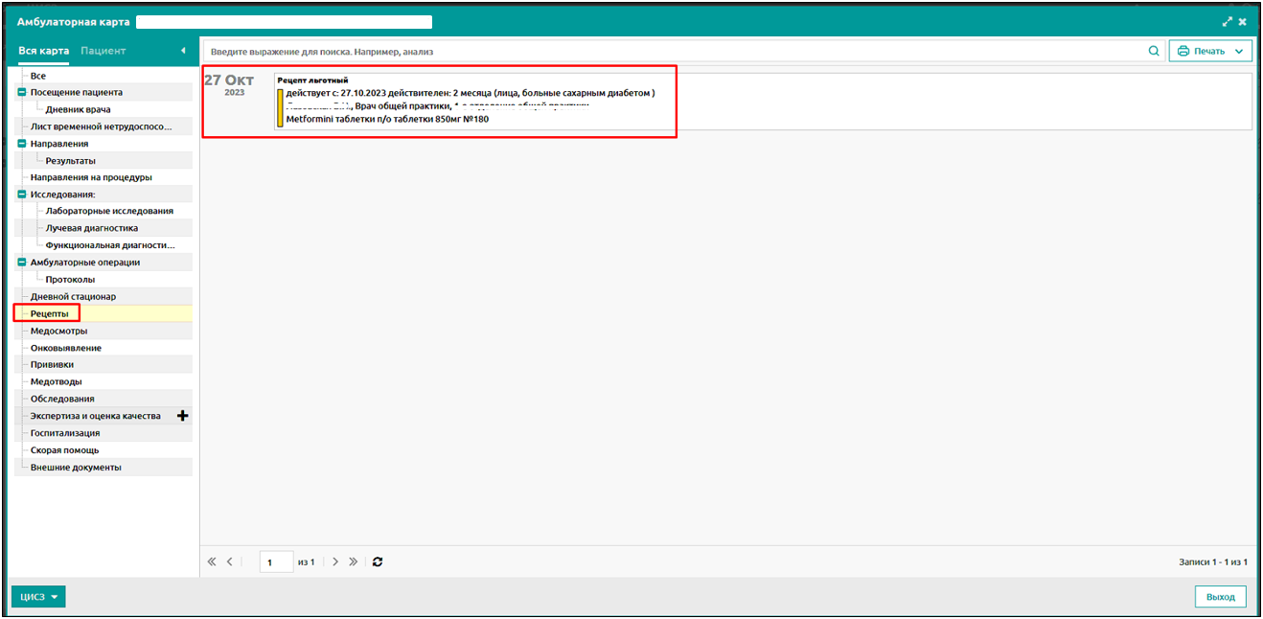The image size is (1263, 619).
Task: Go to the first page arrow
Action: pos(212,562)
